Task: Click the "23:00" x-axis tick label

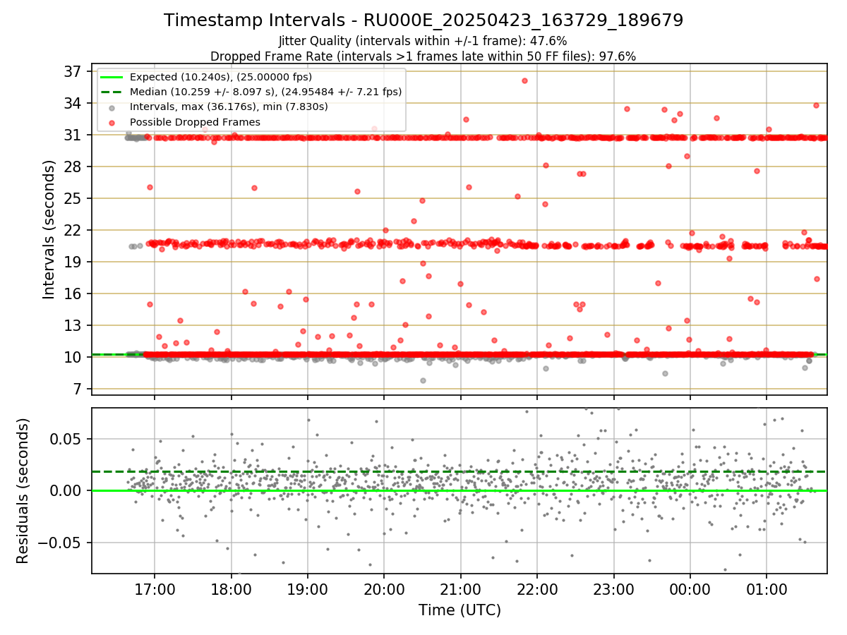Action: pos(613,589)
